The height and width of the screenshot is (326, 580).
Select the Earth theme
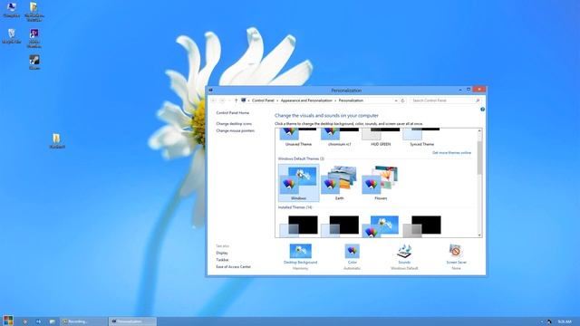(x=339, y=183)
